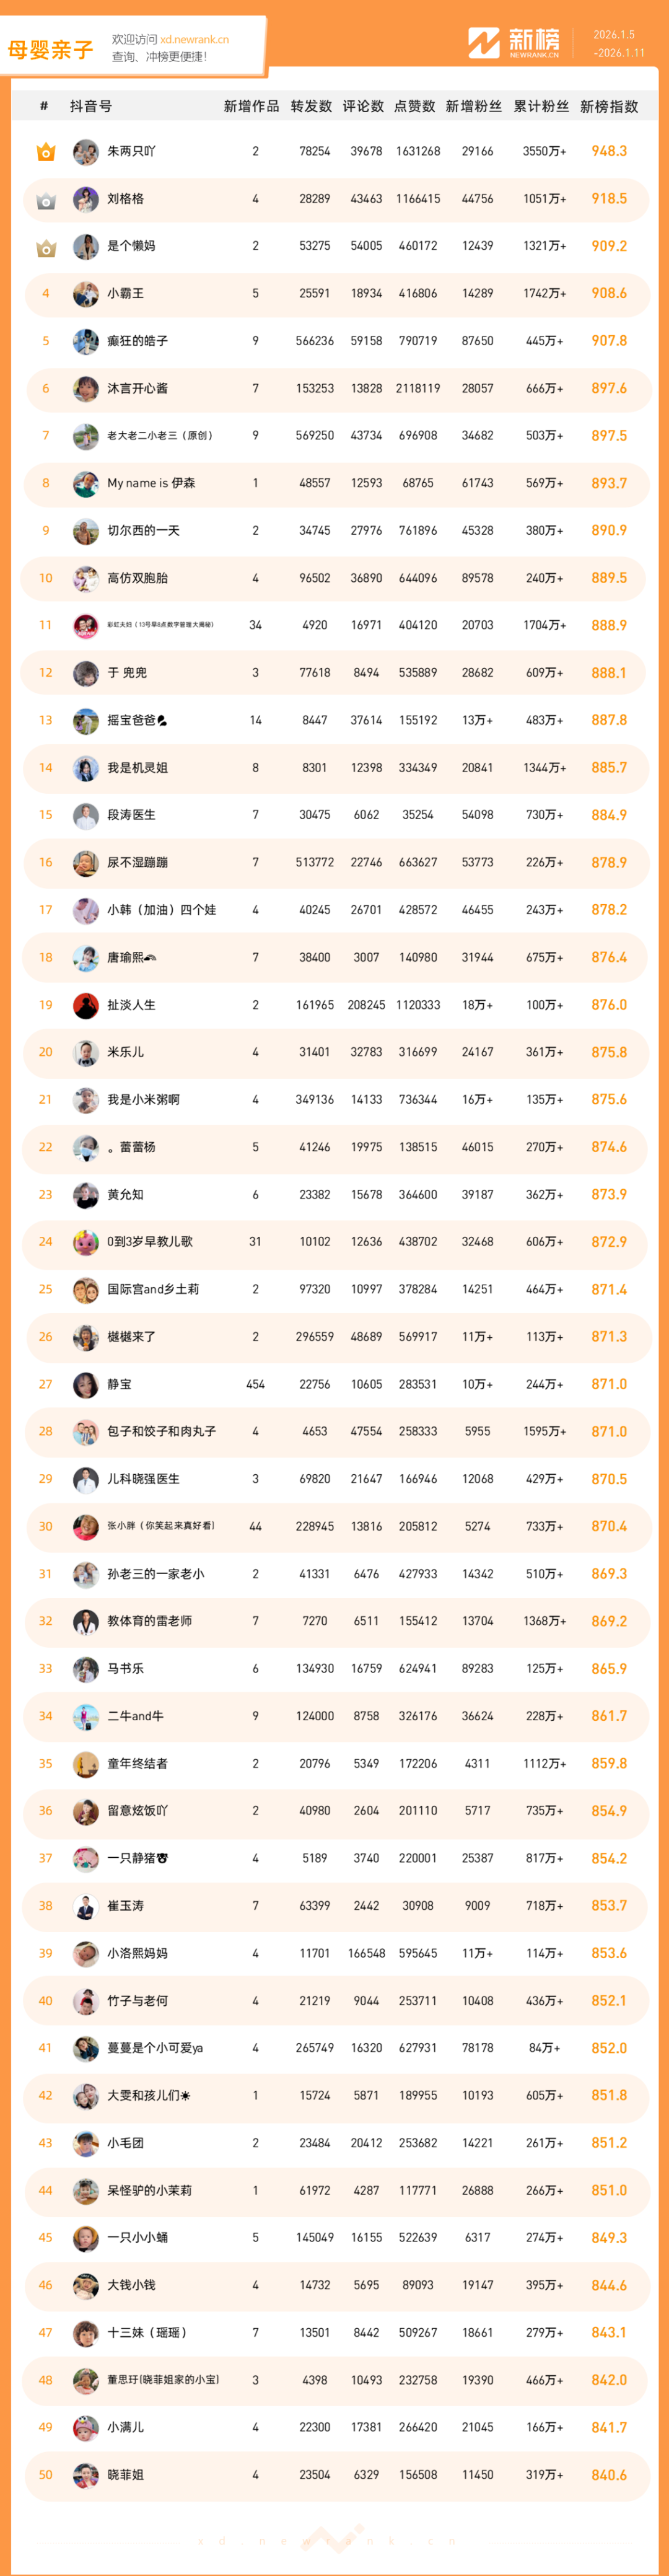The height and width of the screenshot is (2576, 669).
Task: Click the 新榜 logo in the header
Action: pyautogui.click(x=514, y=43)
